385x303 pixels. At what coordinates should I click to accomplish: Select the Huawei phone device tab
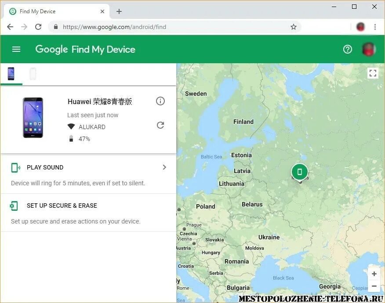click(11, 74)
